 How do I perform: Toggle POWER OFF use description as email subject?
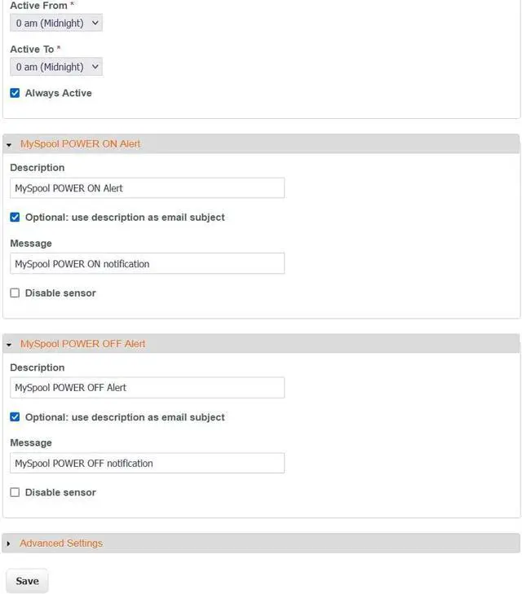tap(15, 417)
